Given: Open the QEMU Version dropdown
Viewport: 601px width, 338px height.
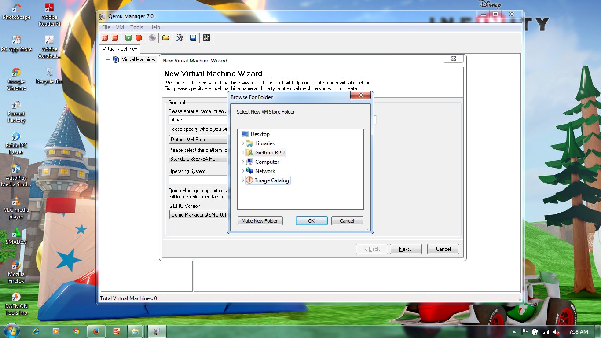Looking at the screenshot, I should click(198, 215).
